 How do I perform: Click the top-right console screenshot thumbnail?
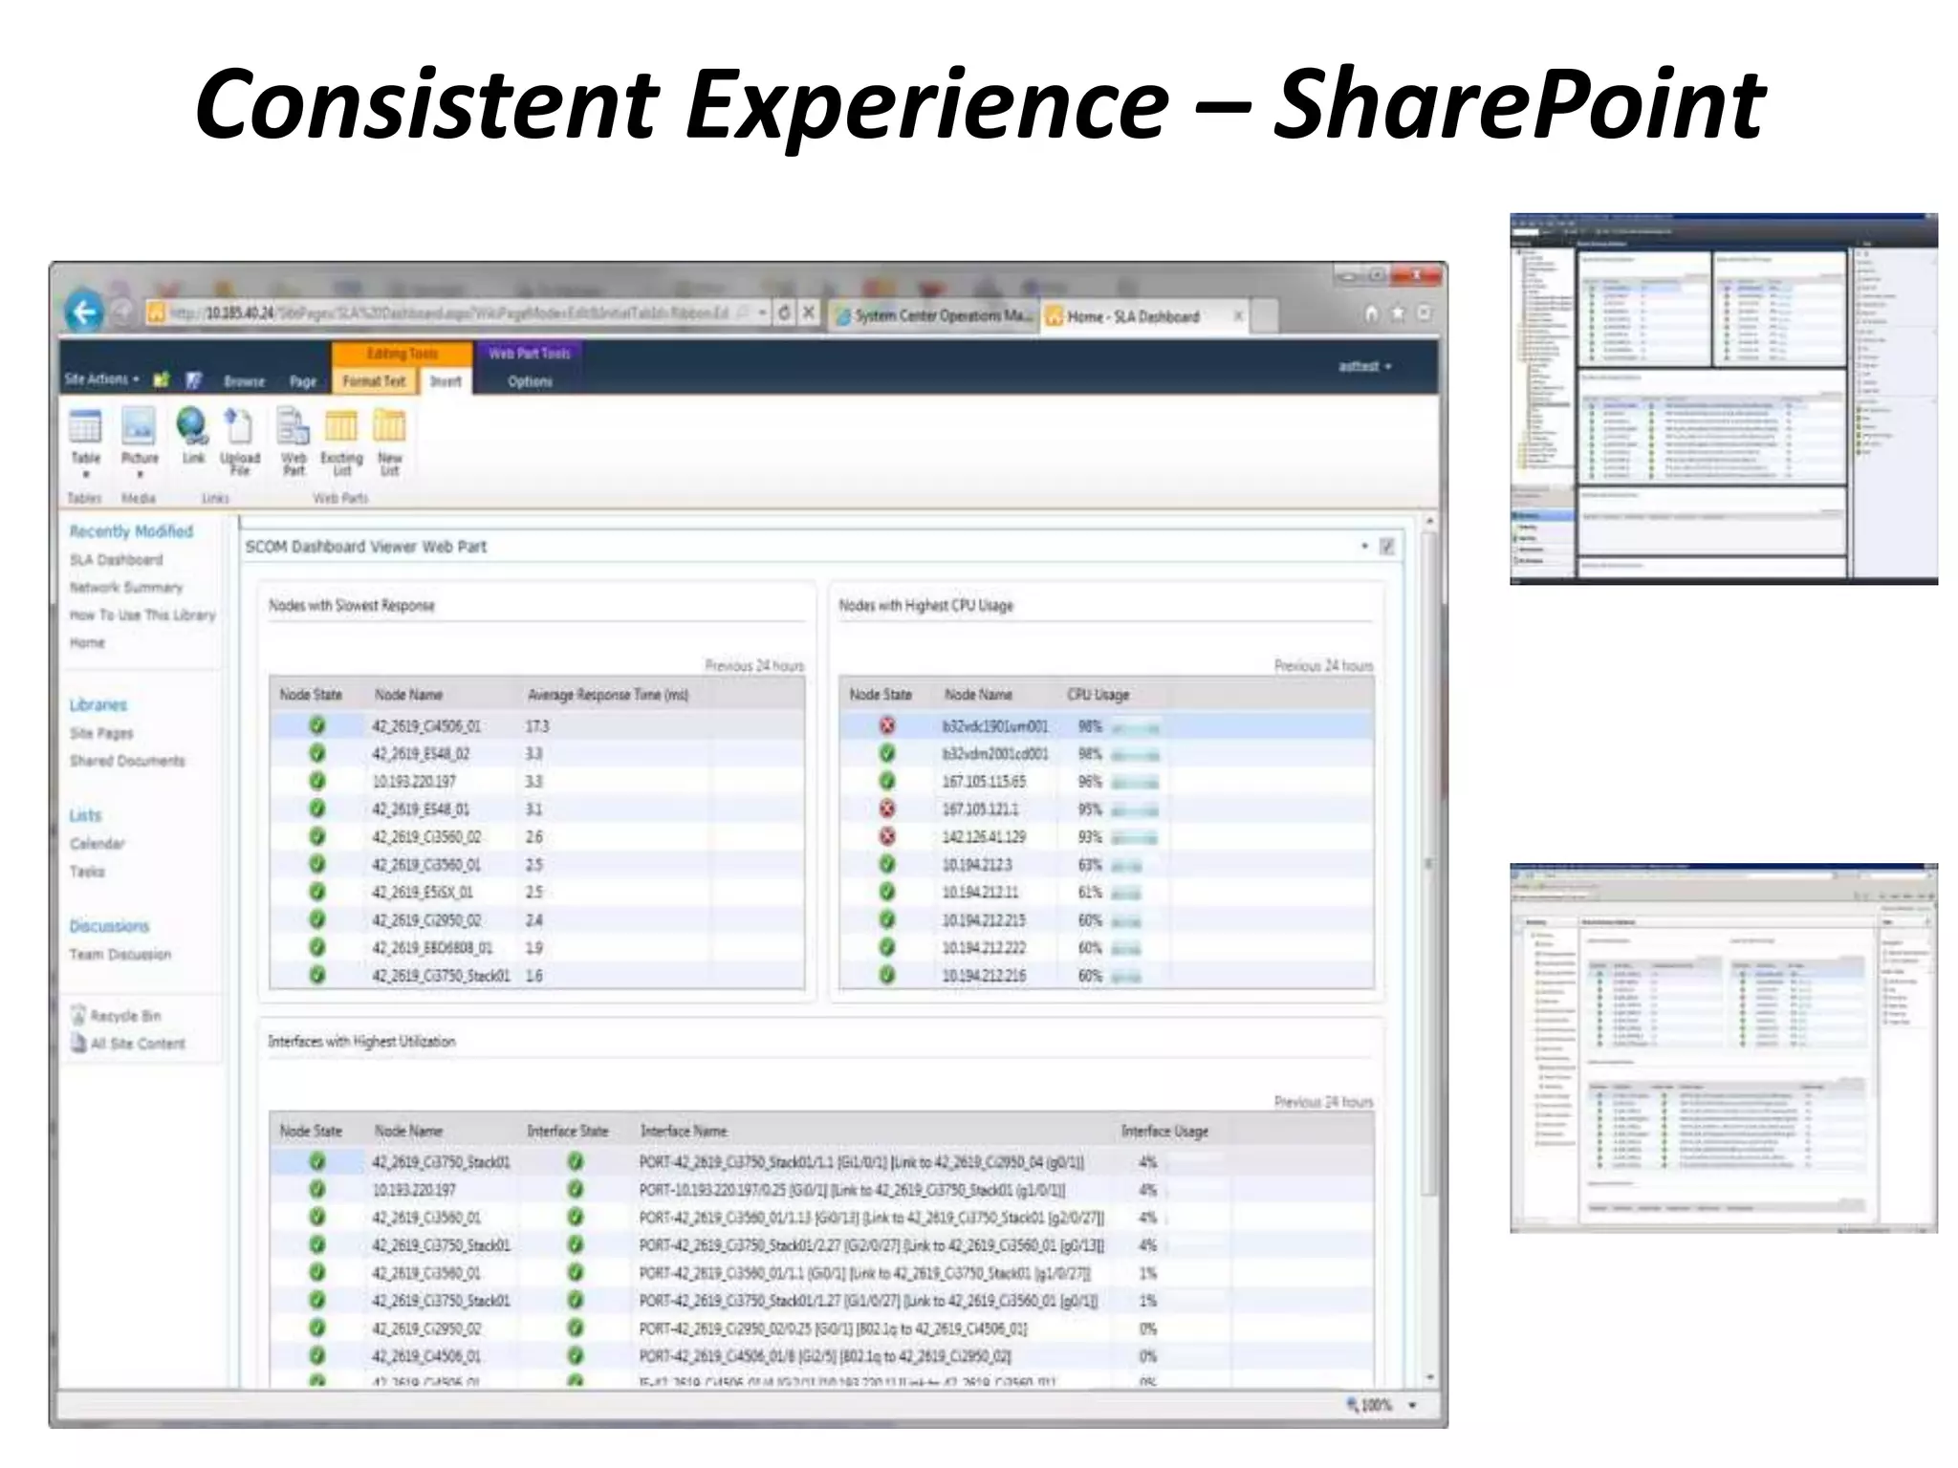tap(1724, 399)
